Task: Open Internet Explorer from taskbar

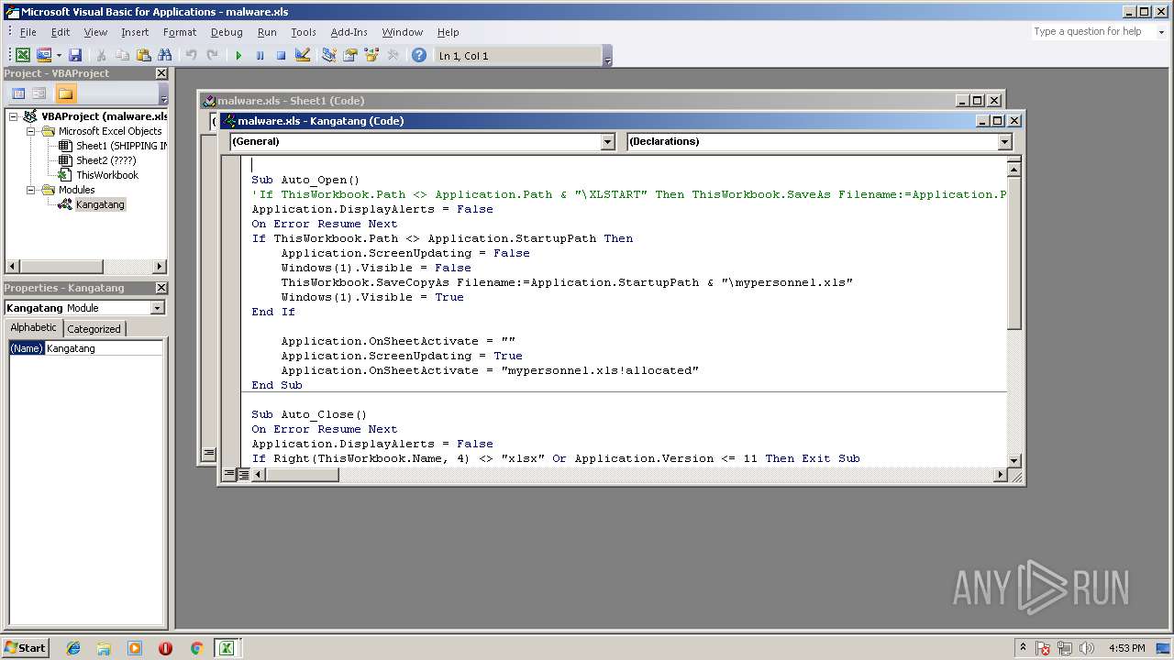Action: coord(73,648)
